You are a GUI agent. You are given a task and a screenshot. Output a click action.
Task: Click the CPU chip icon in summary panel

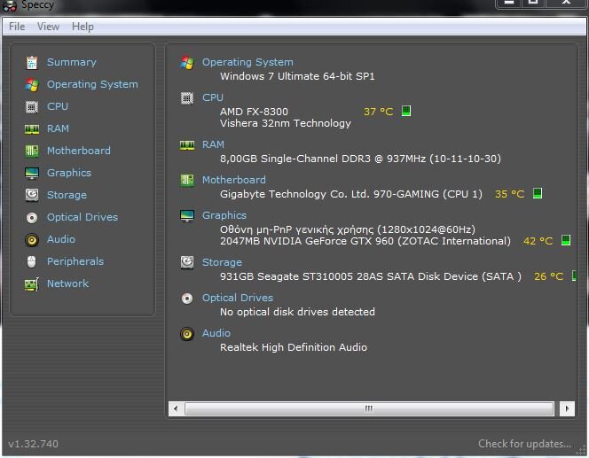tap(187, 98)
